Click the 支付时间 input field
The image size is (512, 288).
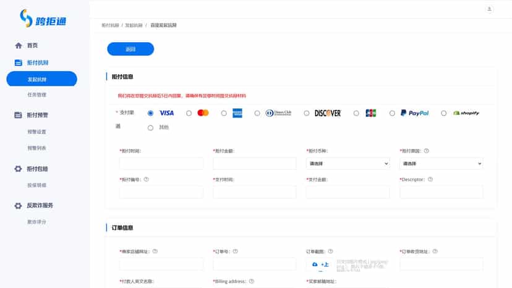point(255,192)
